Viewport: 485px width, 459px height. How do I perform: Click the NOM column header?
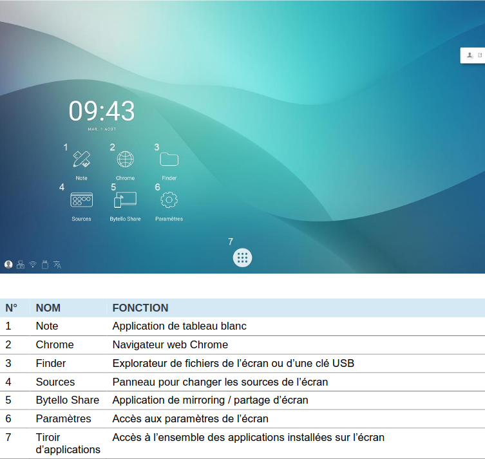point(48,308)
